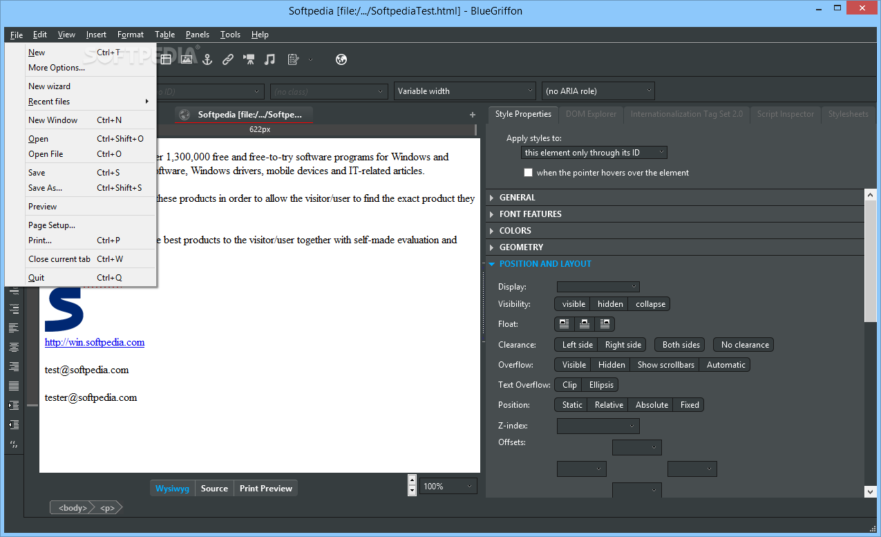Image resolution: width=881 pixels, height=537 pixels.
Task: Click the http://win.softpedia.com link
Action: tap(95, 342)
